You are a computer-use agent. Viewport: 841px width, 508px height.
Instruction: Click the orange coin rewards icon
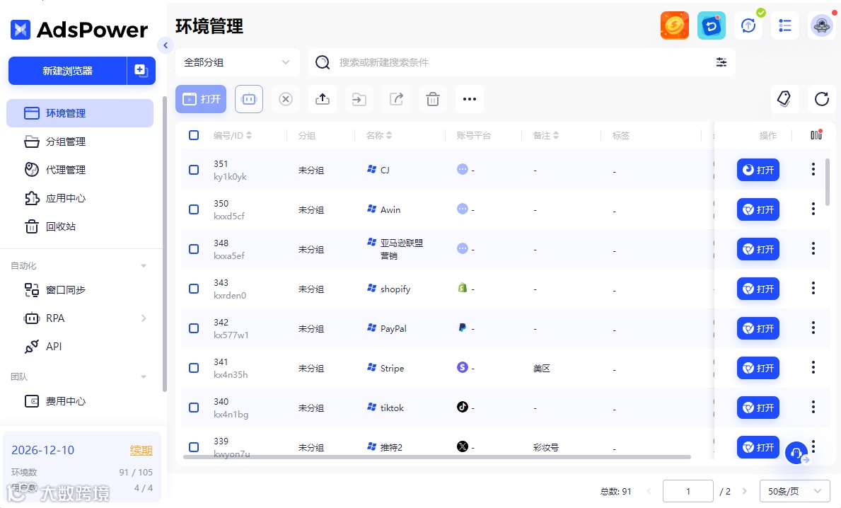click(674, 25)
